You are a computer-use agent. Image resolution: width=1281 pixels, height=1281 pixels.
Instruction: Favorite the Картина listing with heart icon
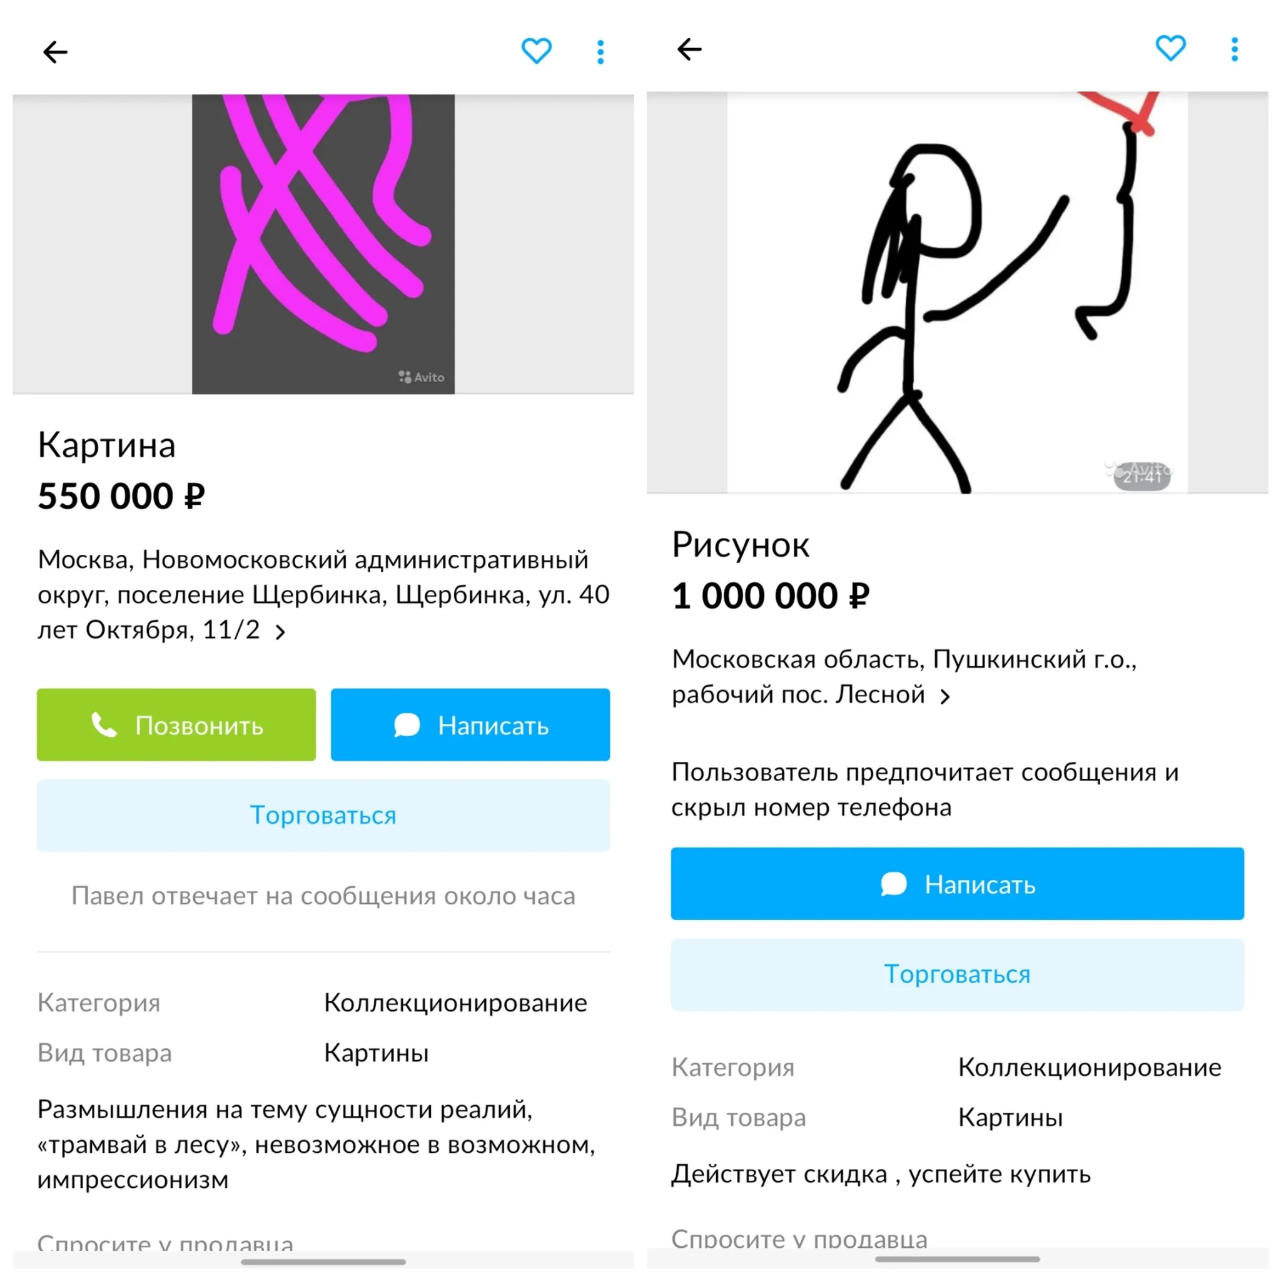coord(537,51)
